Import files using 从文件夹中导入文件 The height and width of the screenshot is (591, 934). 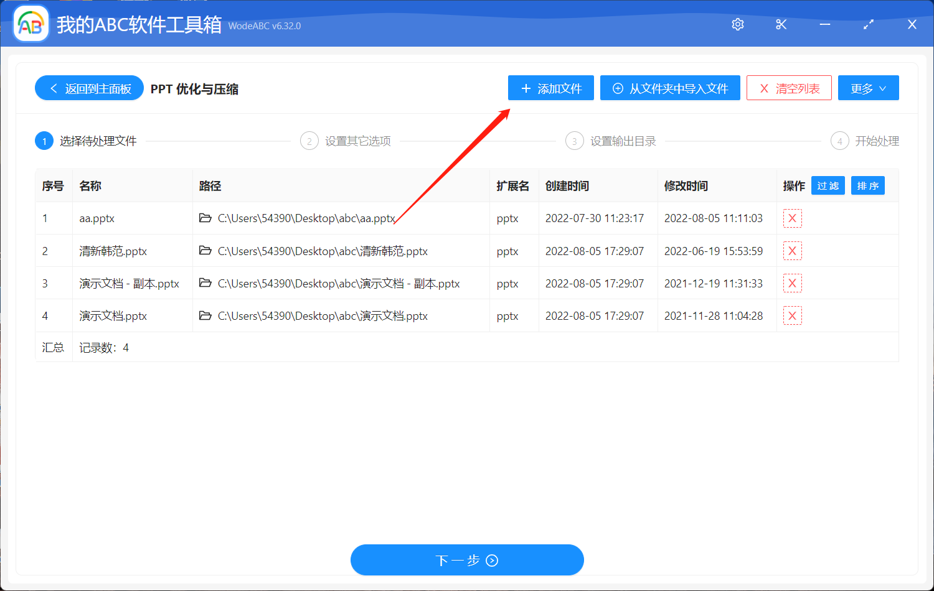click(670, 88)
